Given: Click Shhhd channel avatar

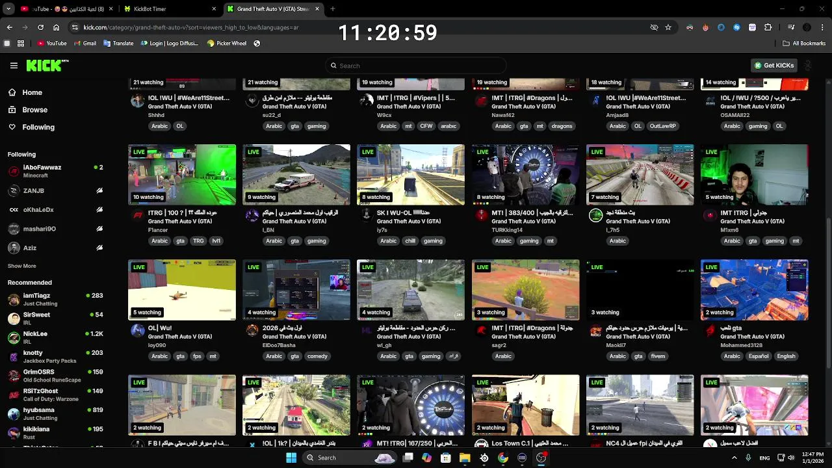Looking at the screenshot, I should (x=137, y=101).
